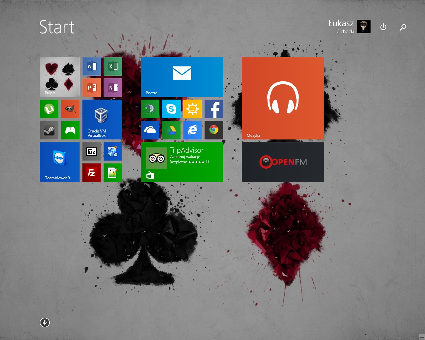Viewport: 425px width, 340px height.
Task: Launch Excel from its green tile
Action: 113,66
